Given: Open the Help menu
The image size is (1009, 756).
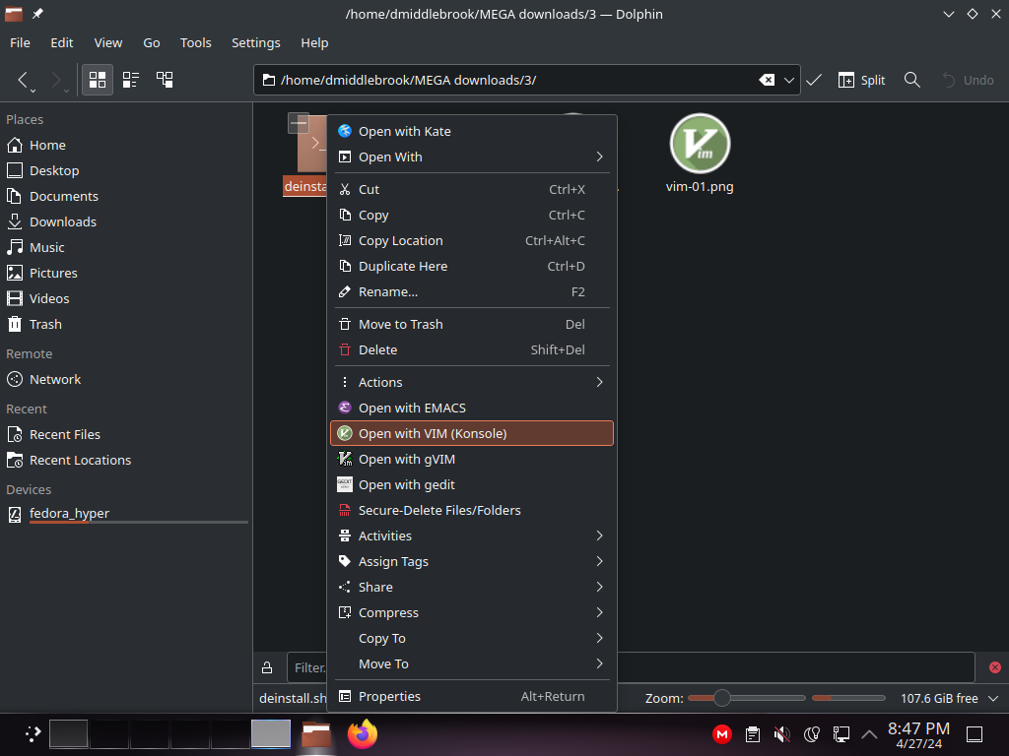Looking at the screenshot, I should pos(314,42).
